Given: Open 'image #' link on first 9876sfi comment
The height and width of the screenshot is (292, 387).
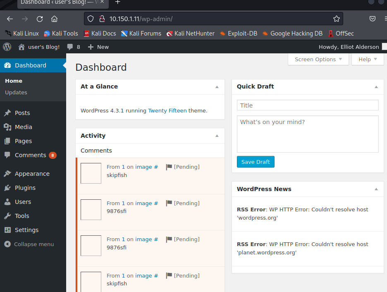Looking at the screenshot, I should [x=147, y=203].
